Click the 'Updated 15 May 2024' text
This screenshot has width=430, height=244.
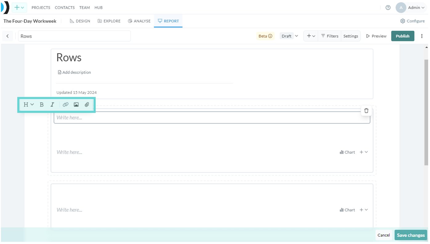coord(76,92)
